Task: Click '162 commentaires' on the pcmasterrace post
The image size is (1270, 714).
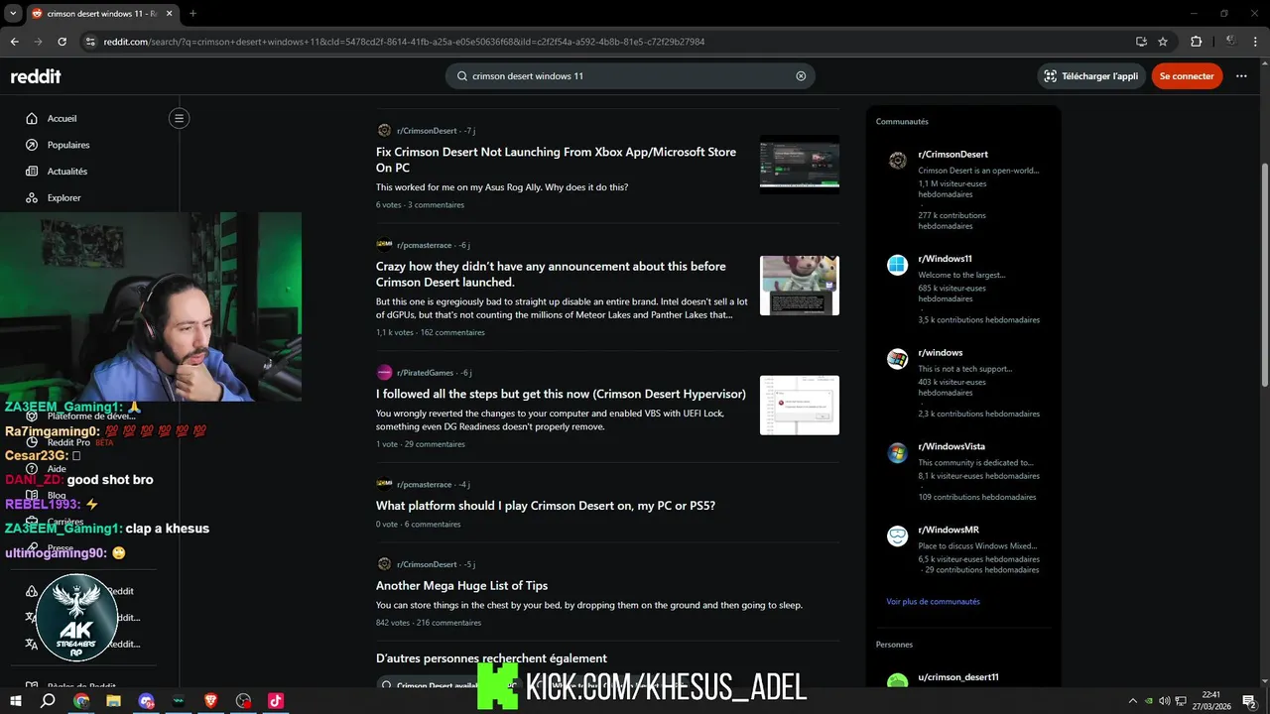Action: [452, 333]
